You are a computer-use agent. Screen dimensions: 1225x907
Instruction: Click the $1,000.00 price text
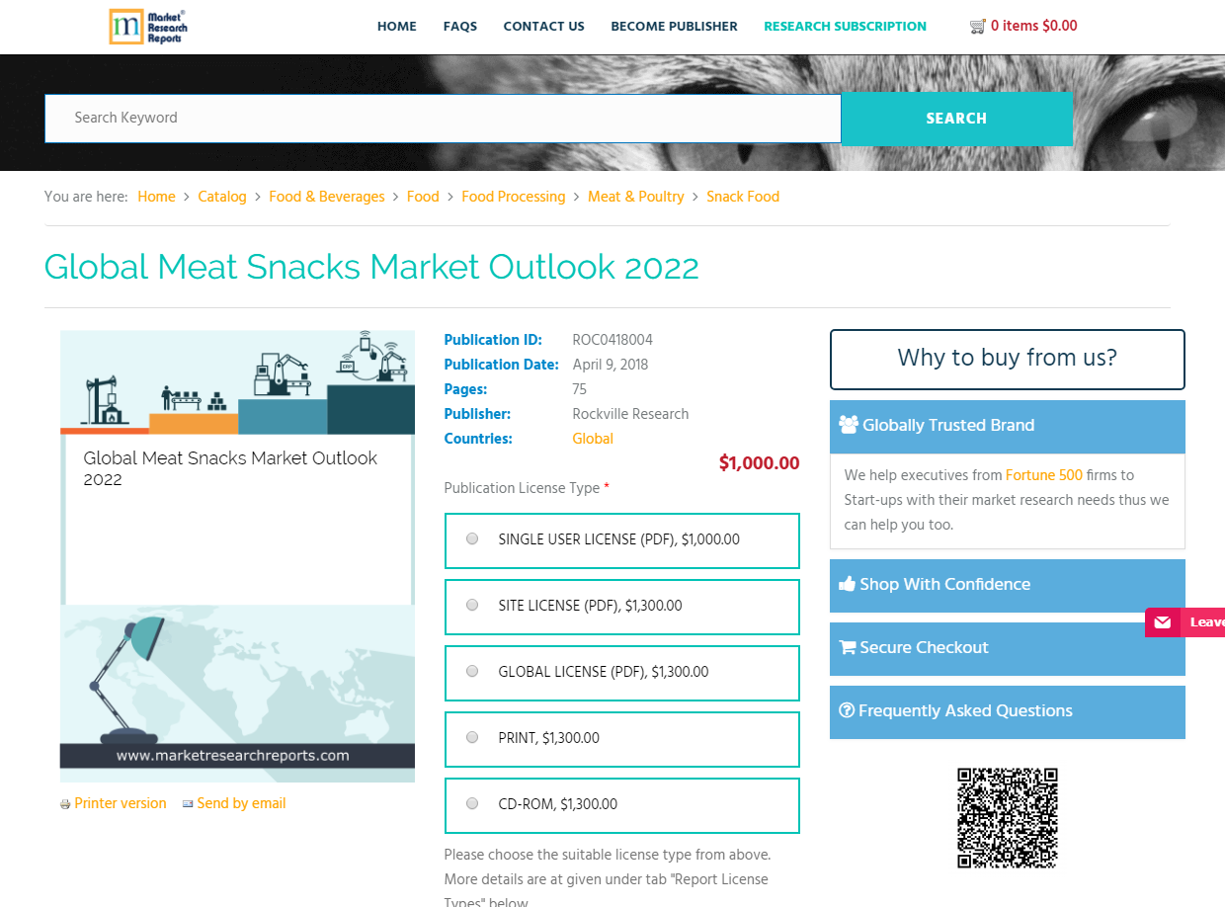coord(759,463)
